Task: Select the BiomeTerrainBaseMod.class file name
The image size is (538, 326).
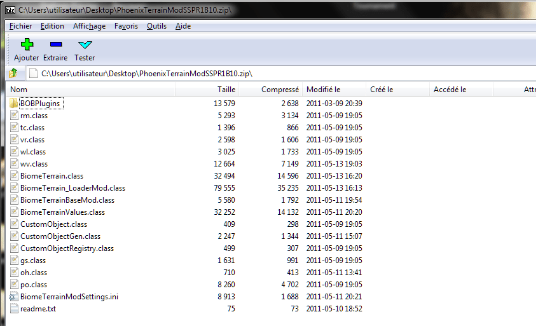Action: tap(67, 200)
